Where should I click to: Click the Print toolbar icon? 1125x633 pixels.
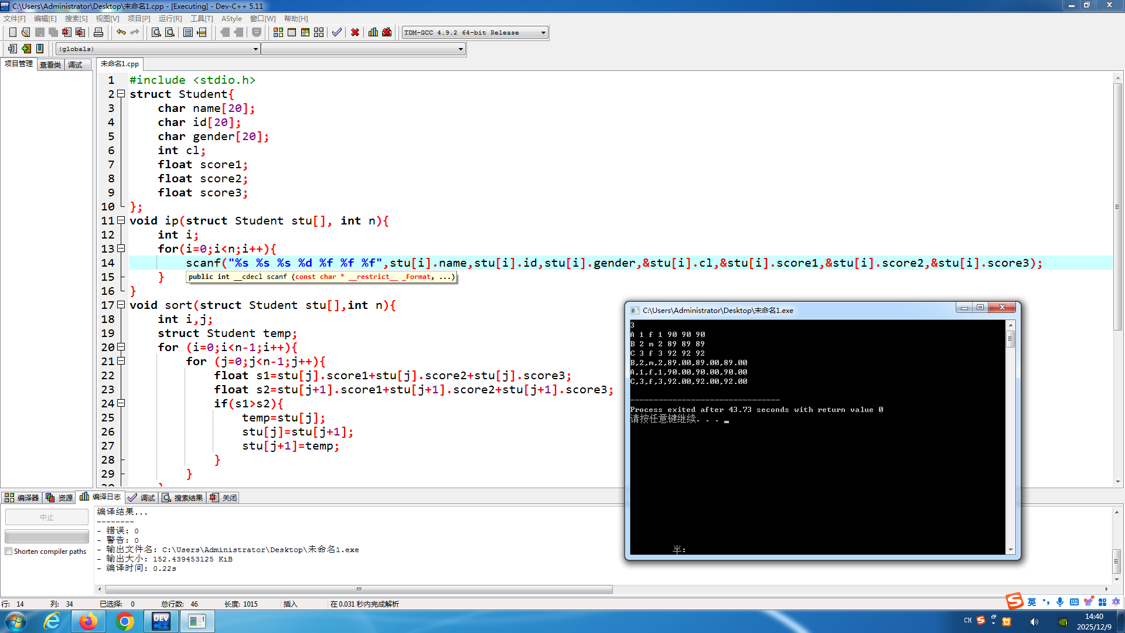coord(98,32)
